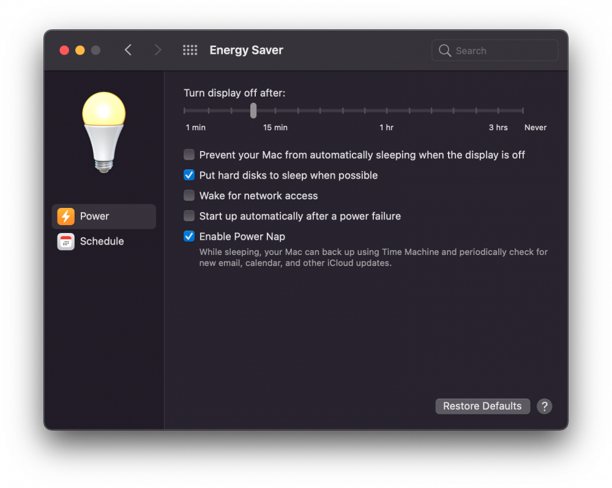Click the Restore Defaults button
This screenshot has width=612, height=488.
482,406
